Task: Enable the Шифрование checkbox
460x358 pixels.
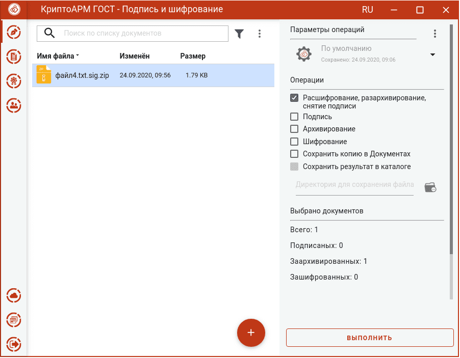Action: coord(294,142)
